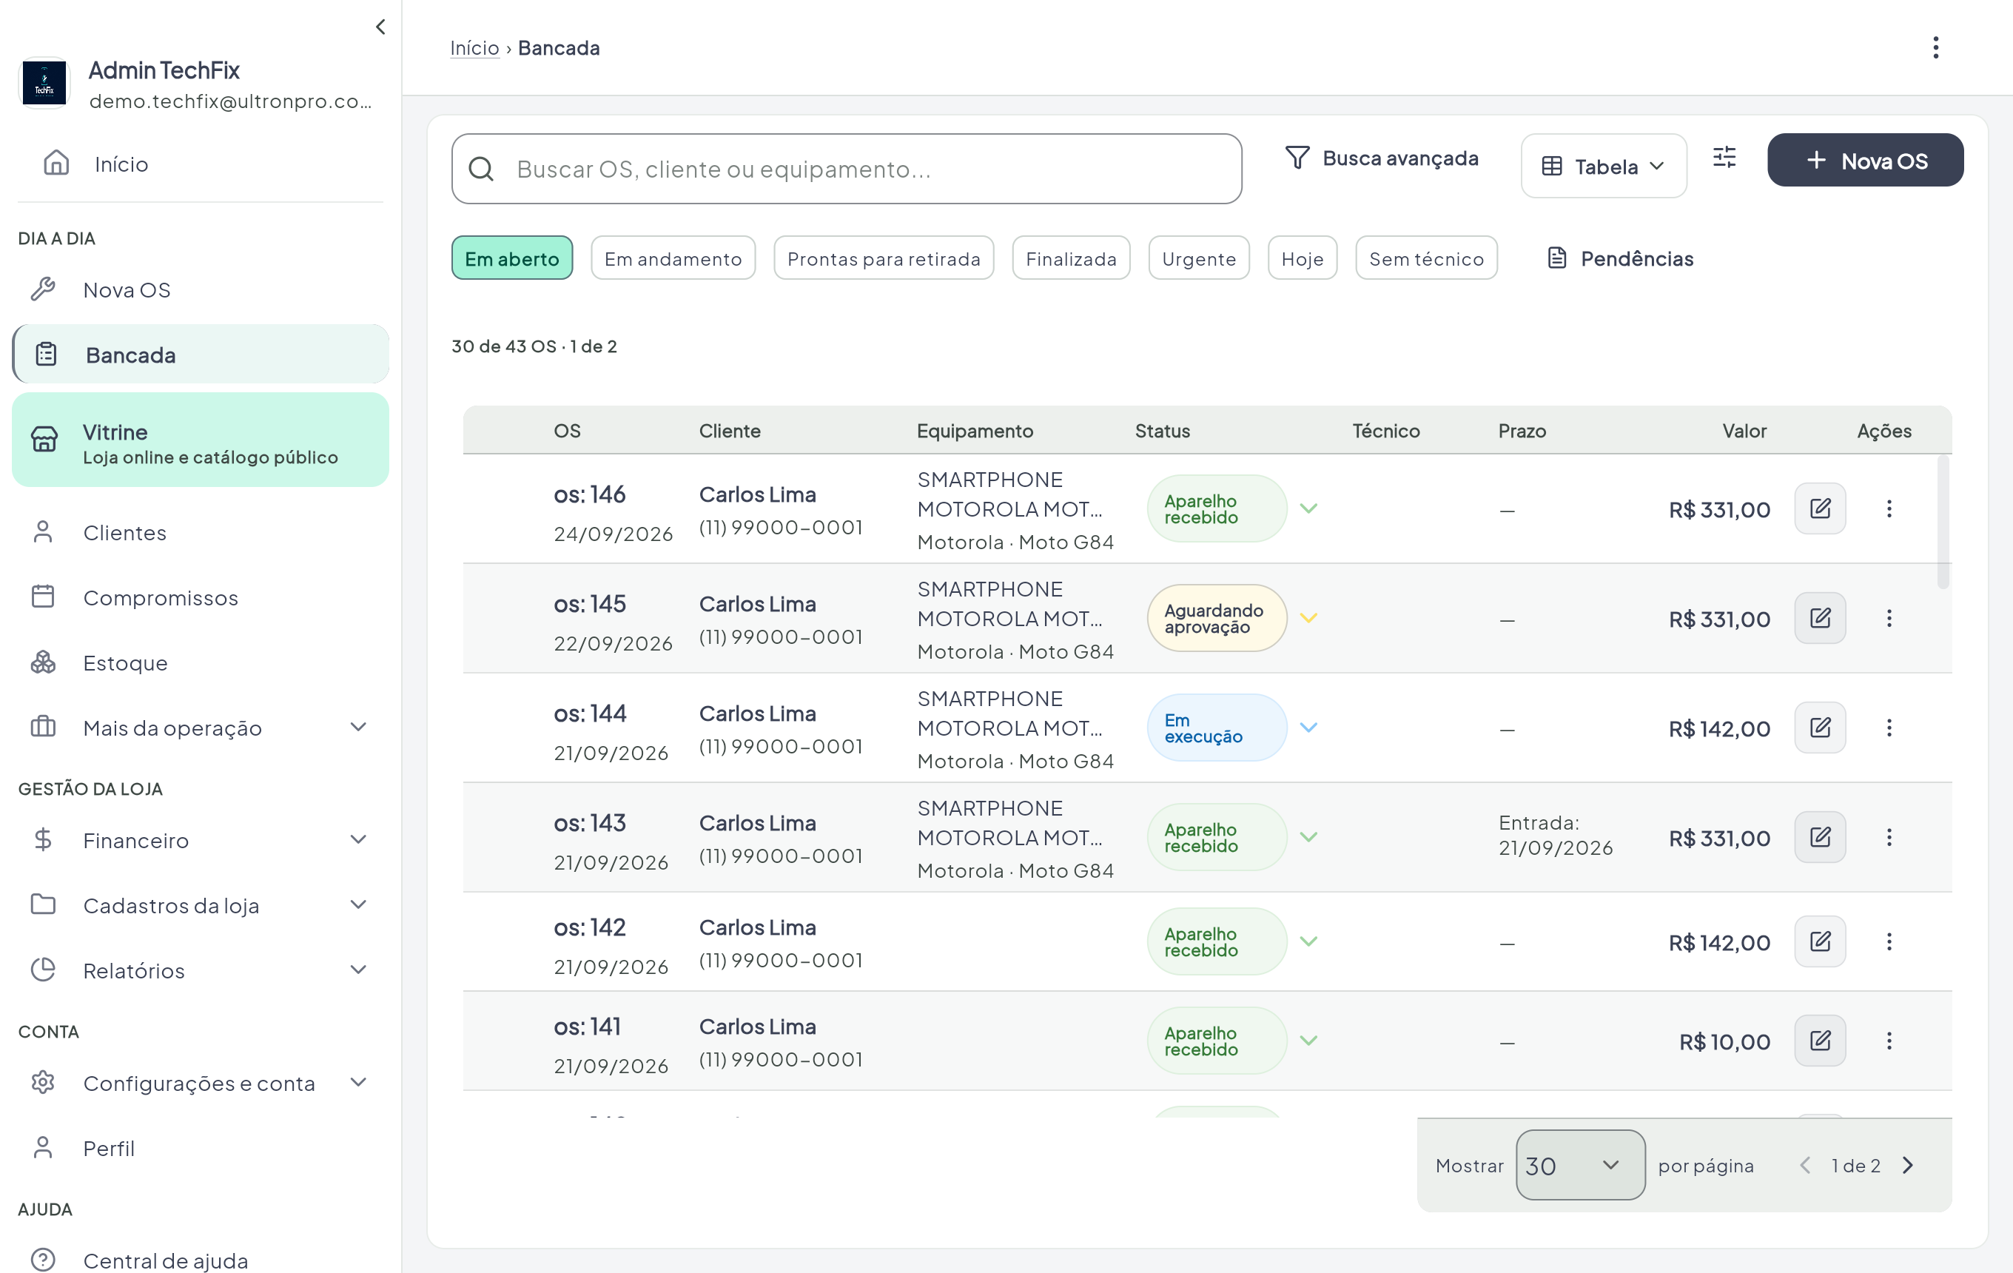Open Busca avançada filter
2013x1273 pixels.
coord(1381,157)
